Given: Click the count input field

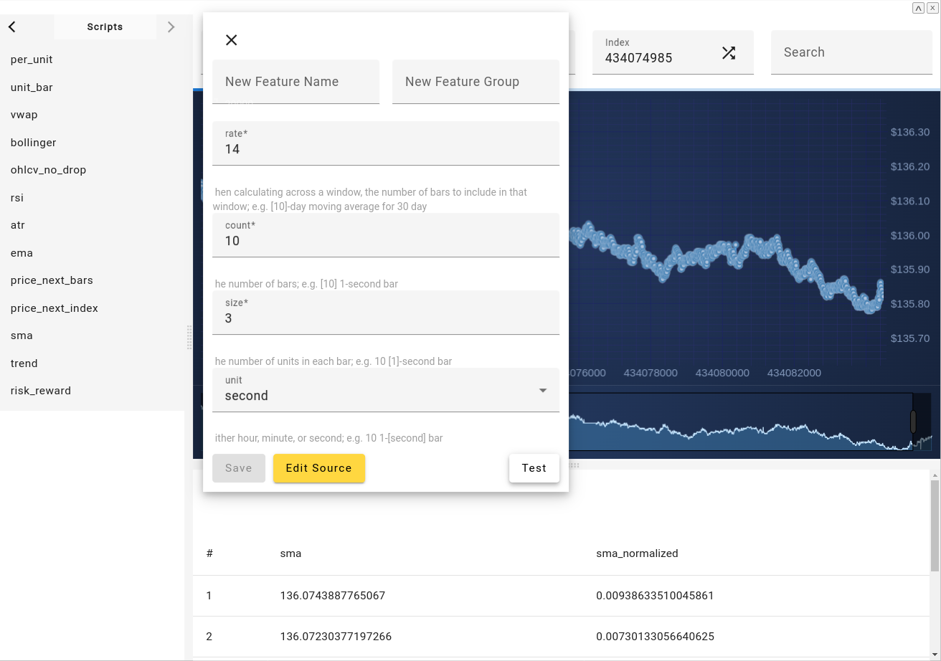Looking at the screenshot, I should tap(386, 241).
